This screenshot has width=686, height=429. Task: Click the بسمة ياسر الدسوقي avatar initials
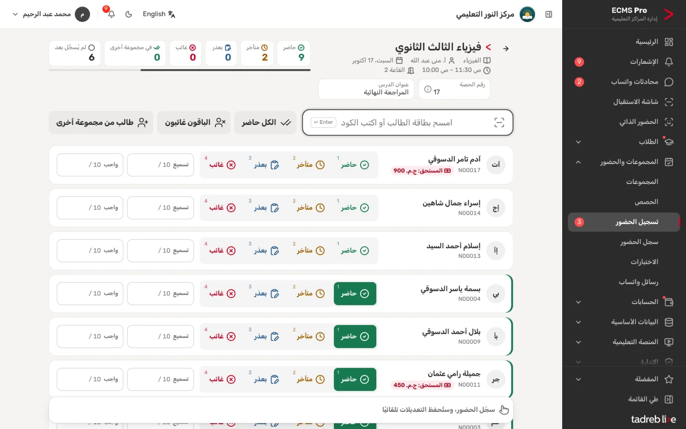tap(496, 293)
